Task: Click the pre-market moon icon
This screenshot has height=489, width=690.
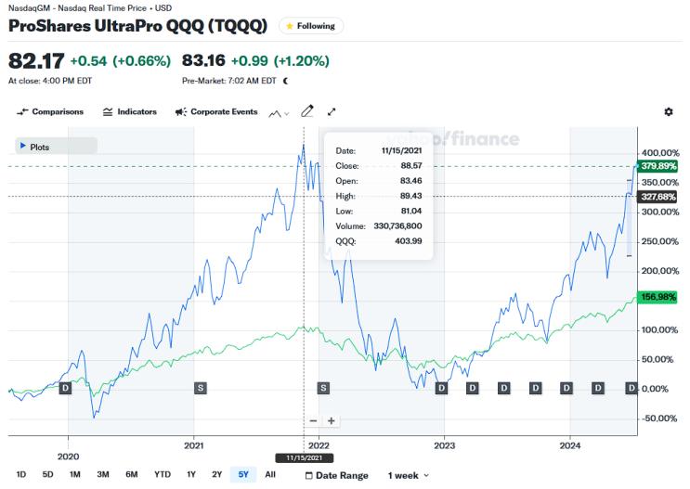Action: (286, 81)
